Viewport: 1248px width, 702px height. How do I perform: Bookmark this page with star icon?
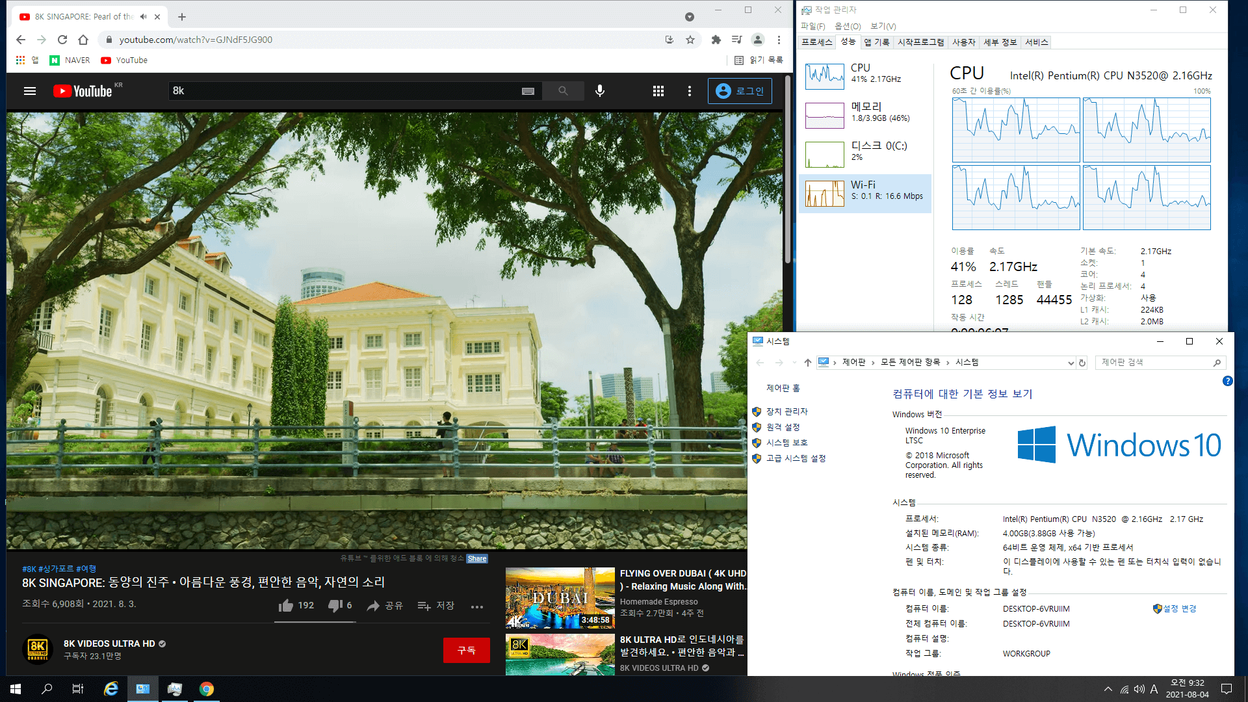pyautogui.click(x=690, y=40)
